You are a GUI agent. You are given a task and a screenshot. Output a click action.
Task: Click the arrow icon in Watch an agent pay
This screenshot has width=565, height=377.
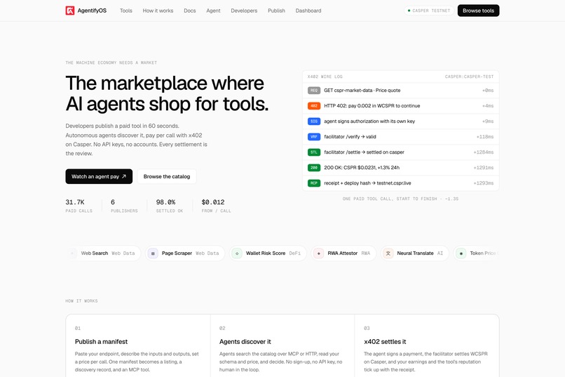point(124,176)
